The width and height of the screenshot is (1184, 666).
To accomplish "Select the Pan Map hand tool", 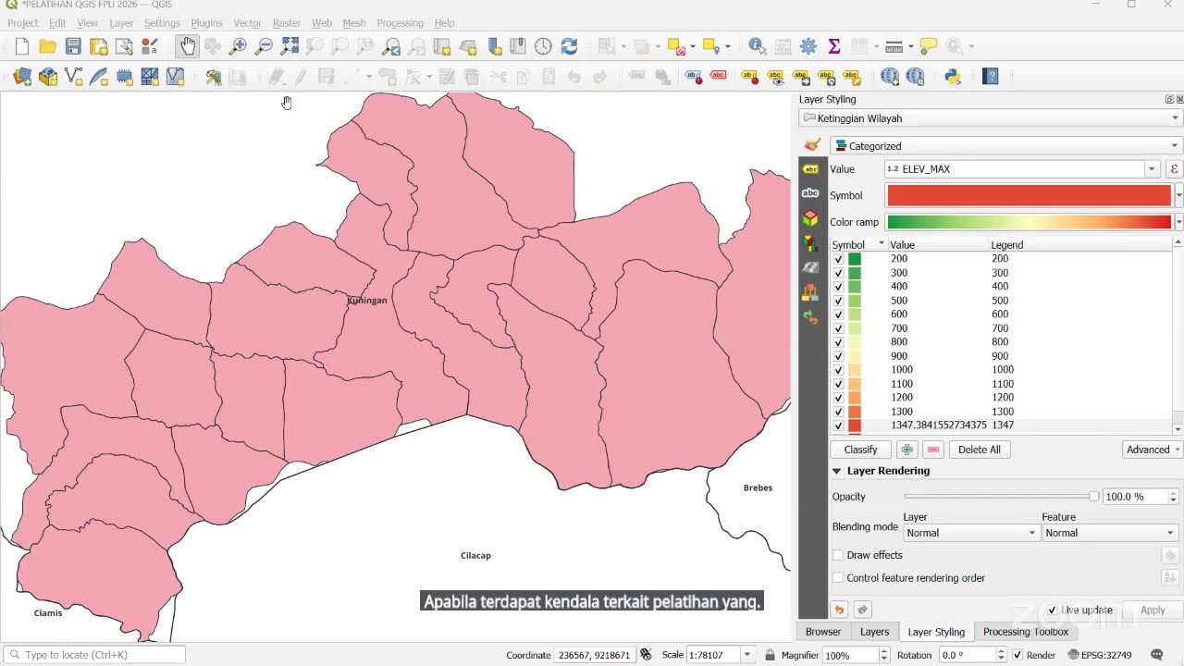I will click(188, 46).
